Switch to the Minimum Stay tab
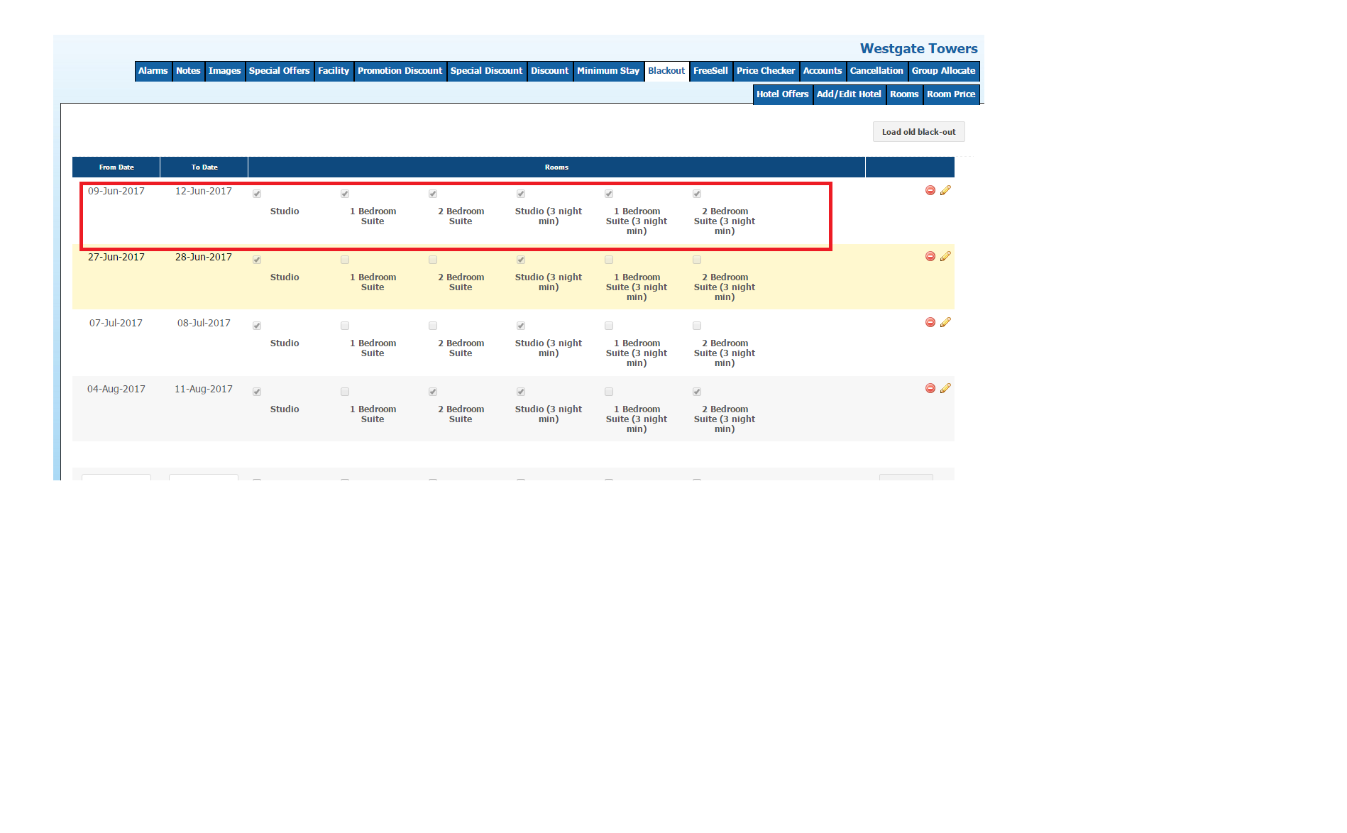This screenshot has height=833, width=1347. pyautogui.click(x=608, y=71)
